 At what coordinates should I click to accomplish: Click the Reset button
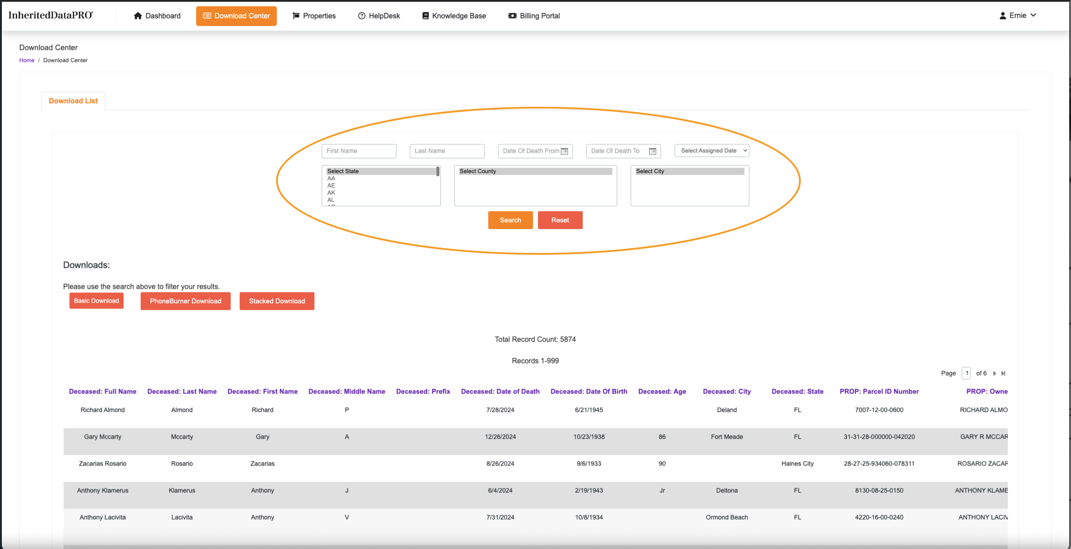click(560, 220)
